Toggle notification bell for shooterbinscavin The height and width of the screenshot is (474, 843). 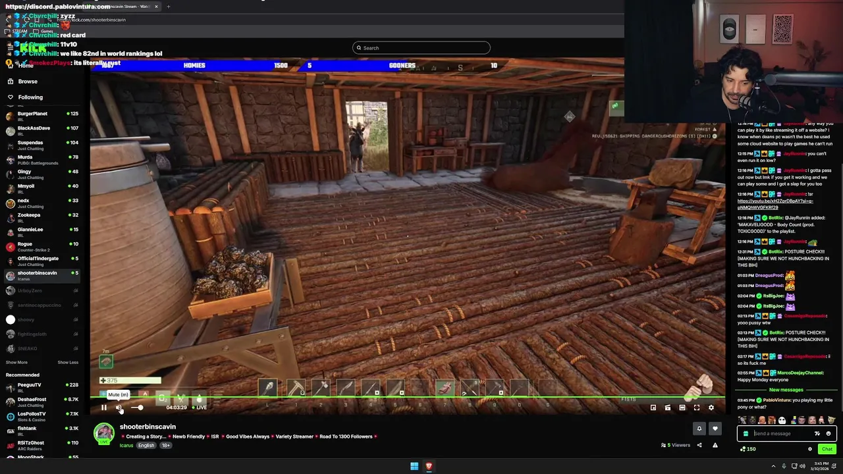[699, 429]
